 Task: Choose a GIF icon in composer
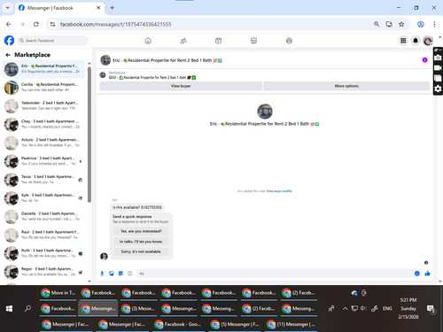130,274
